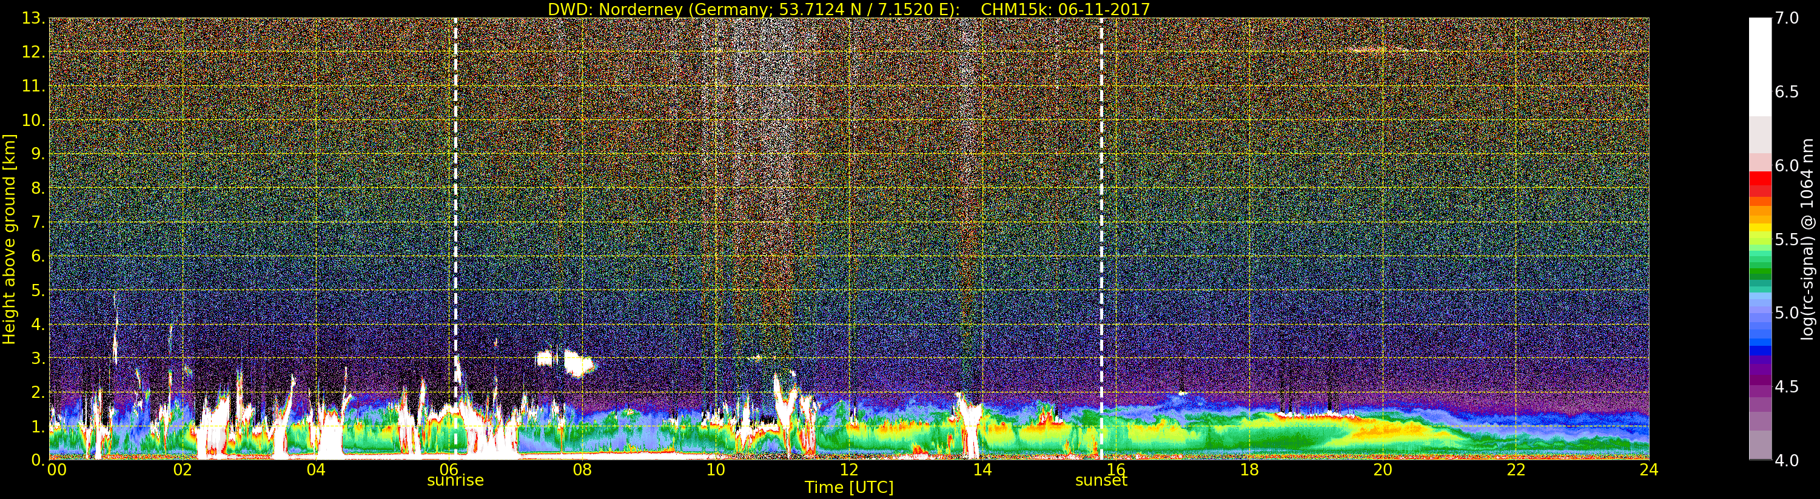Click the 4.0 label on the colorbar scale
This screenshot has width=1820, height=499.
(x=1787, y=460)
